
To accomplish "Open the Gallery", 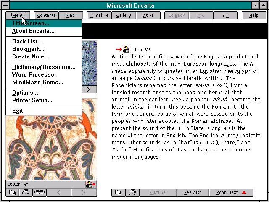I will 124,15.
